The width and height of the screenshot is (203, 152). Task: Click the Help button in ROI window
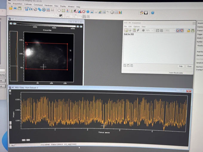[x=181, y=66]
